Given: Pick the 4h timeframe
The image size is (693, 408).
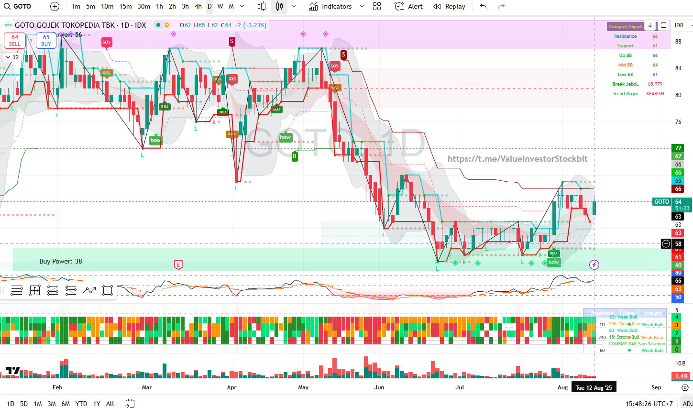Looking at the screenshot, I should [198, 6].
